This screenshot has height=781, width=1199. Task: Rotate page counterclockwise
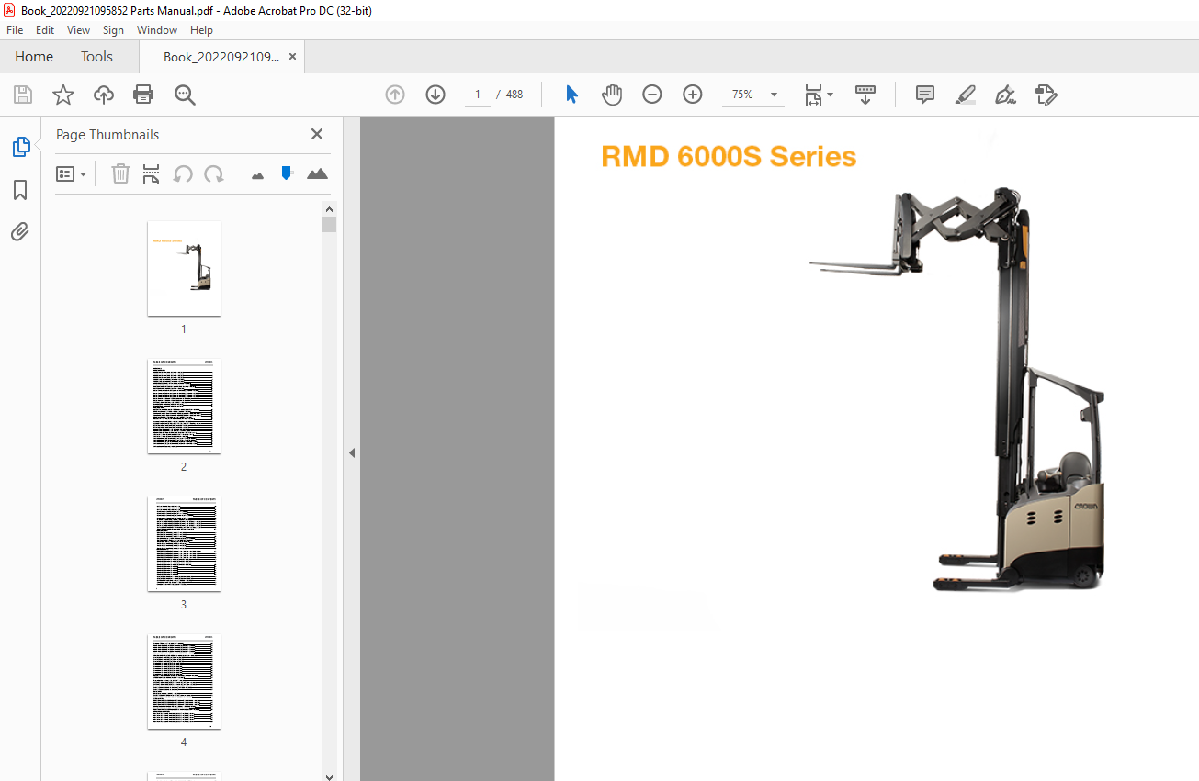tap(183, 173)
